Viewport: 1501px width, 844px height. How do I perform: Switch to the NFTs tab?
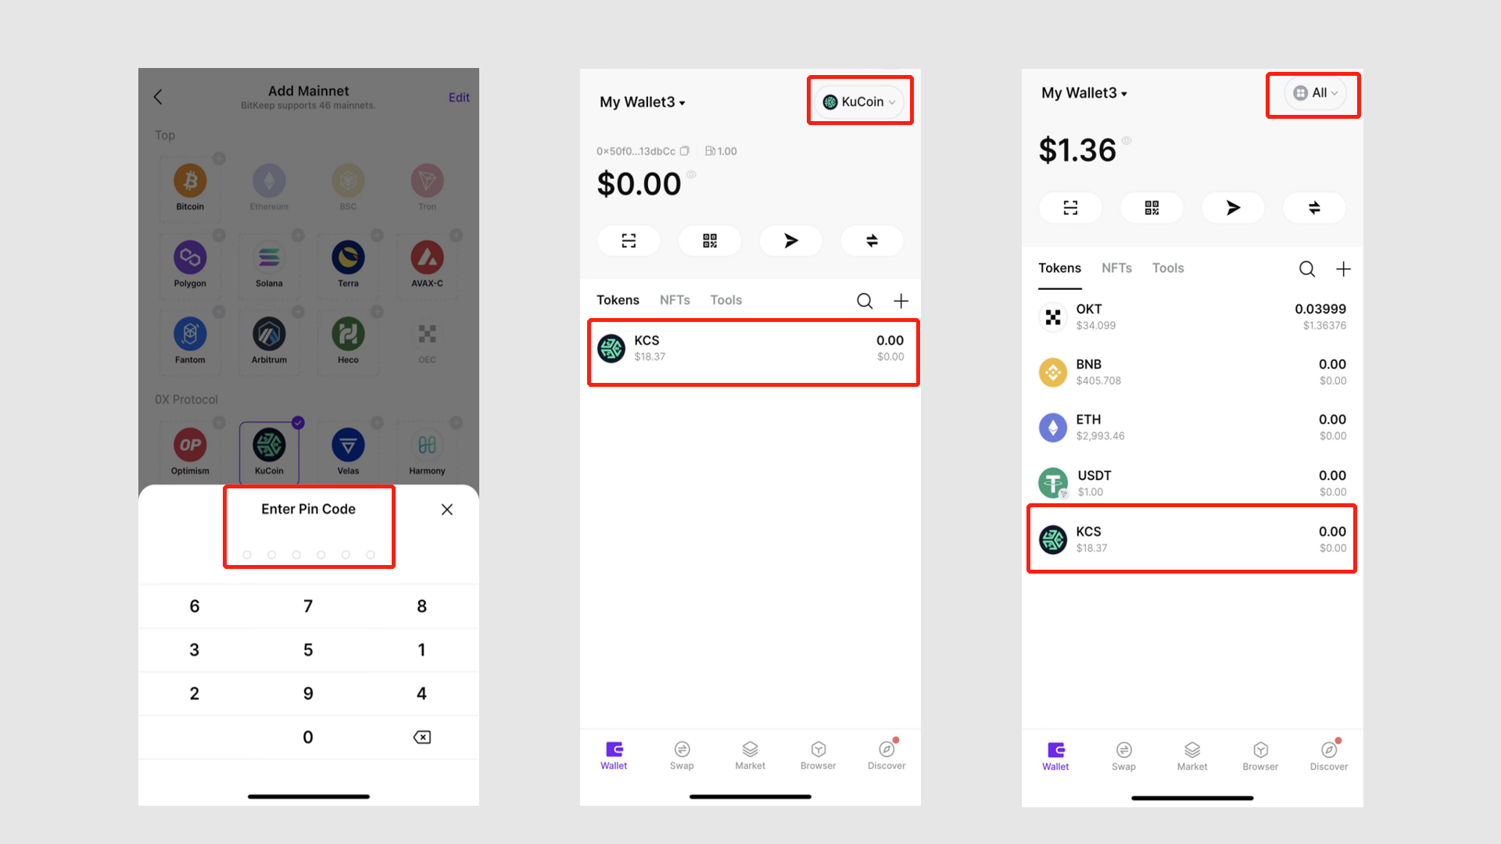click(675, 300)
